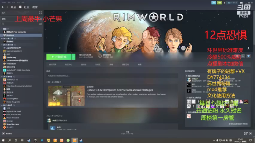The height and width of the screenshot is (143, 255).
Task: Click the green notification mail icon
Action: [219, 3]
